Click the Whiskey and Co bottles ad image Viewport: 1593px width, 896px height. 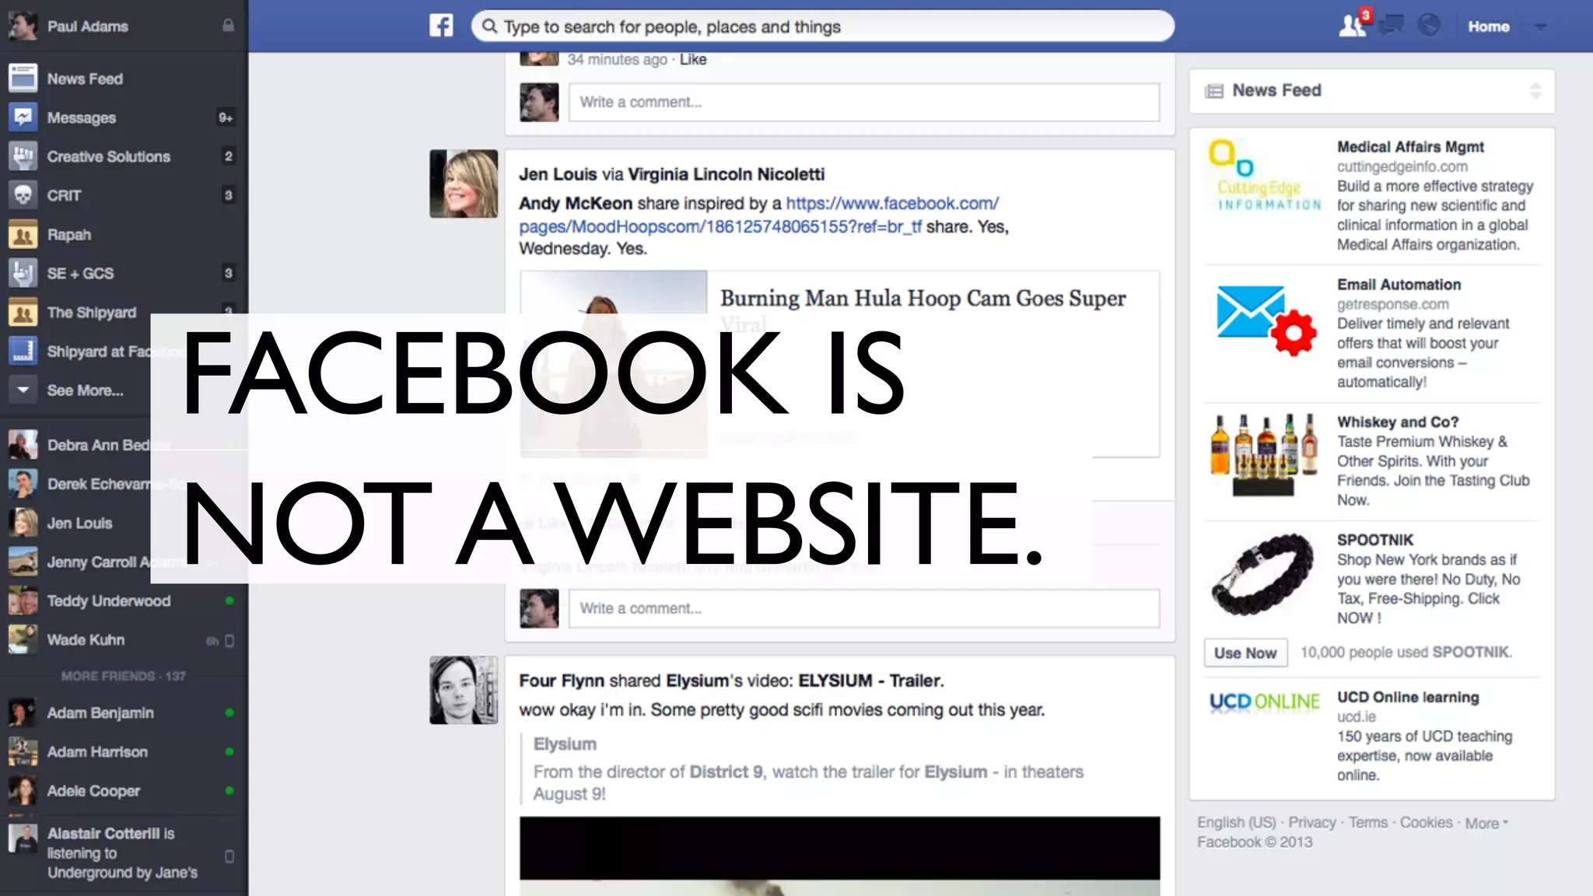tap(1265, 455)
